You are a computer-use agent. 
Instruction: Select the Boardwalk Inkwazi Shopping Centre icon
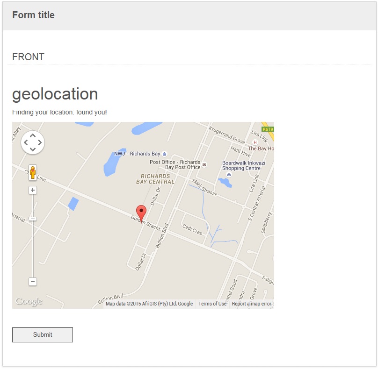(x=229, y=174)
